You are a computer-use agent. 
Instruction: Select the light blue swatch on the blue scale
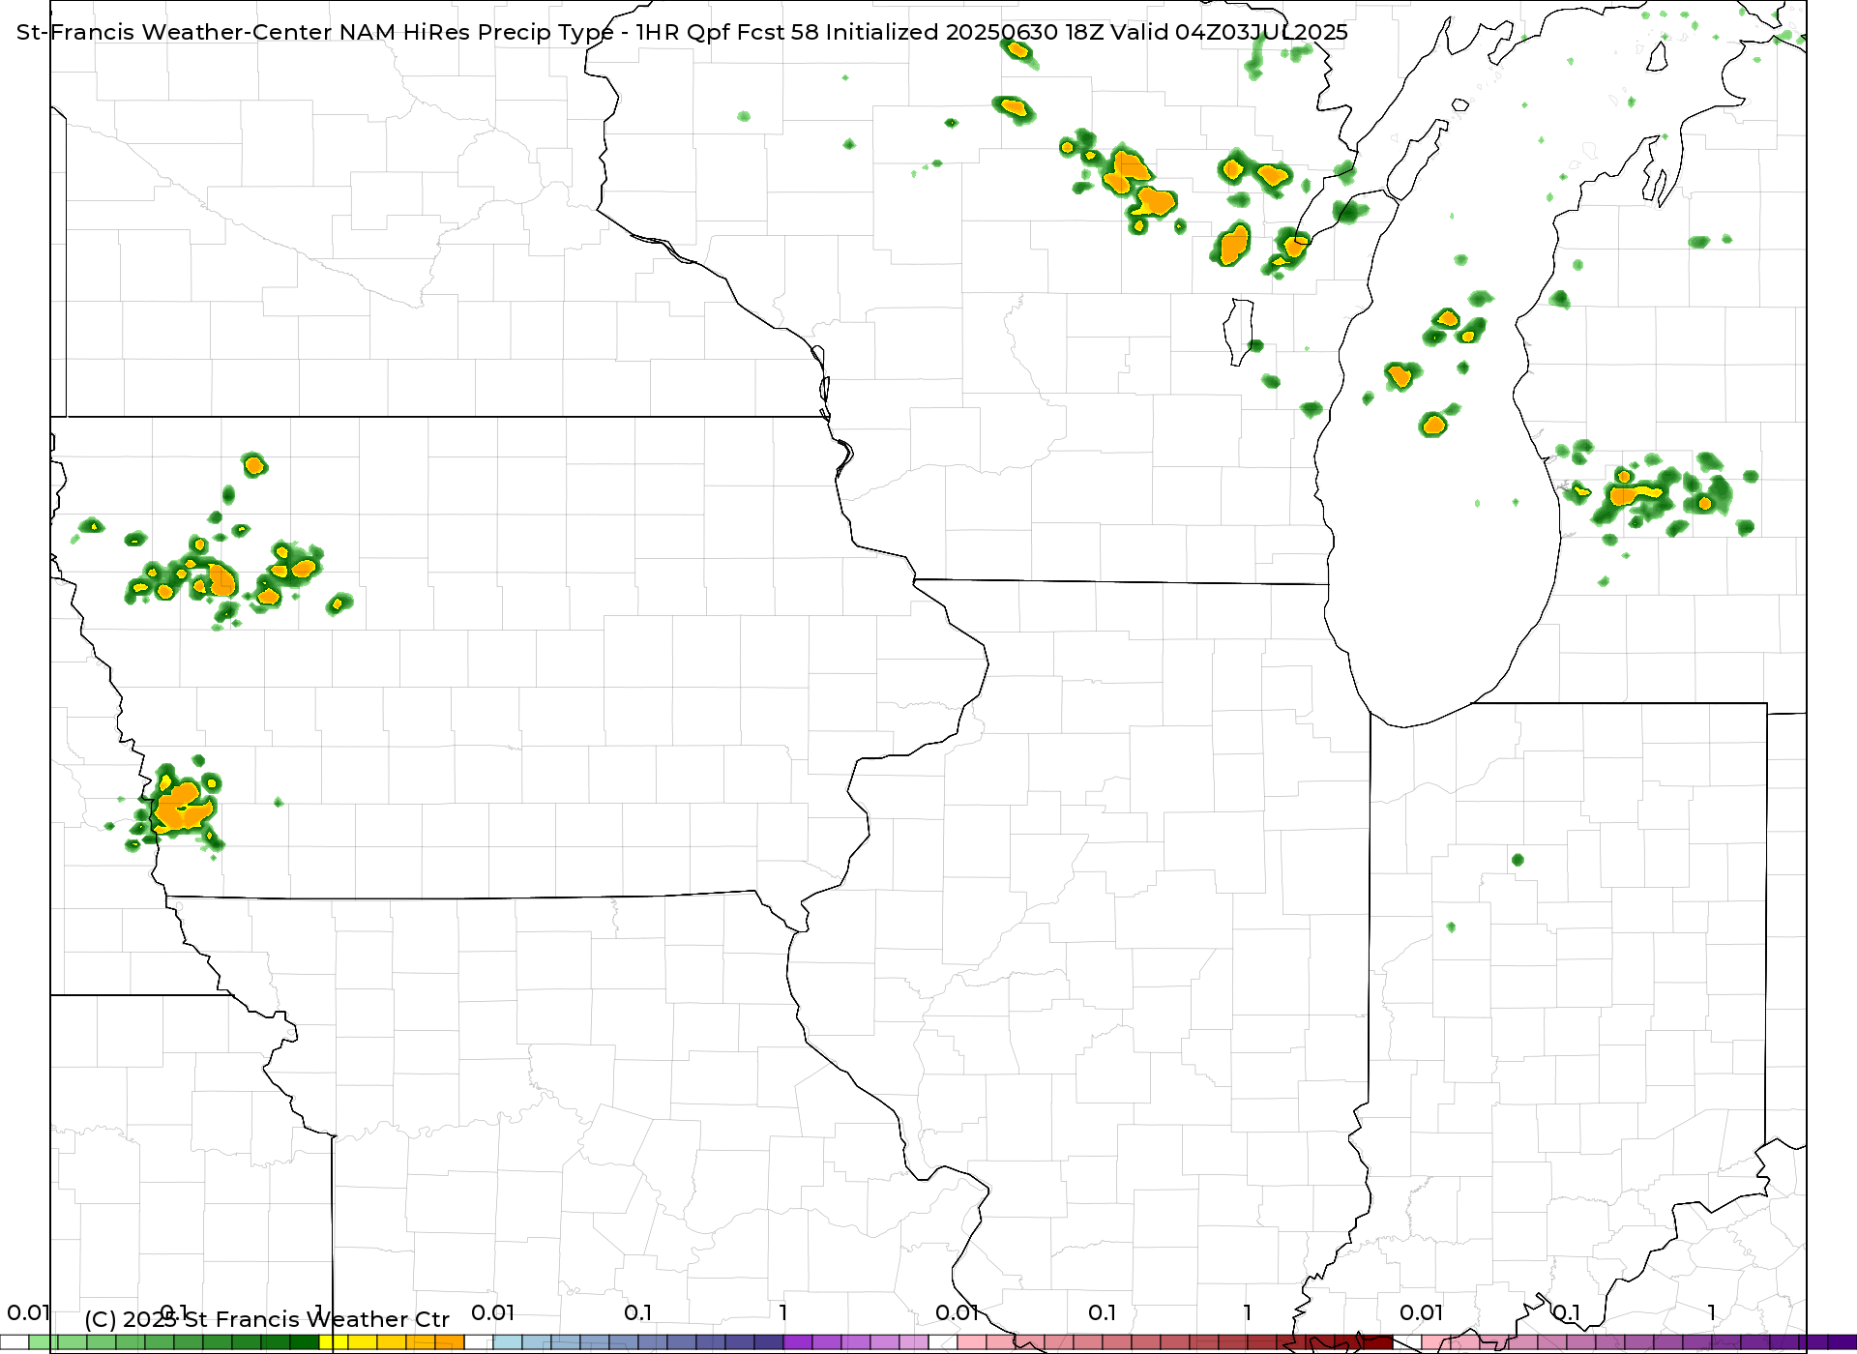point(508,1342)
